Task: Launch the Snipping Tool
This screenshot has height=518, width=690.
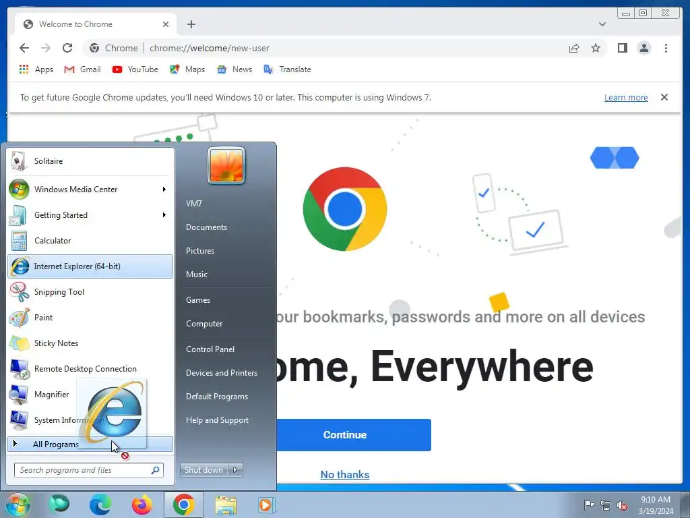Action: click(x=90, y=291)
